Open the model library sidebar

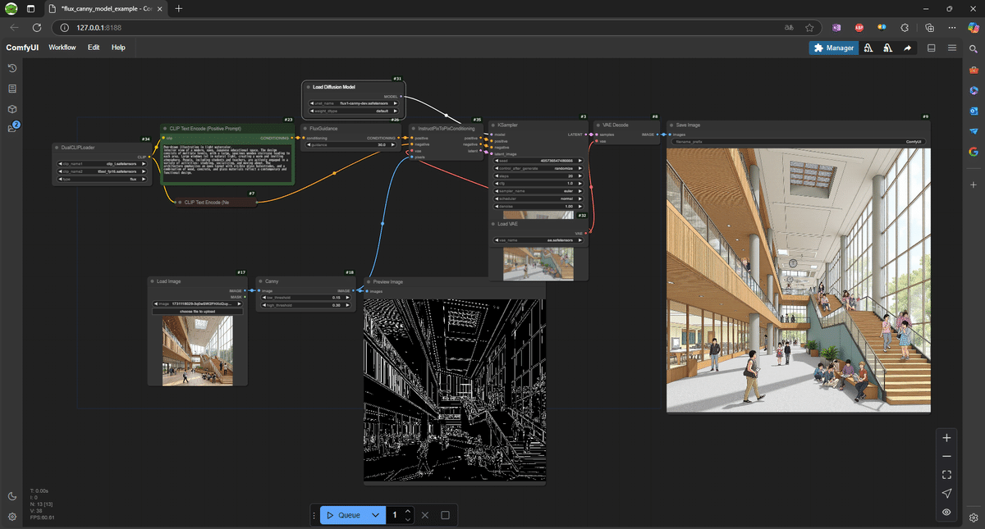pyautogui.click(x=11, y=108)
